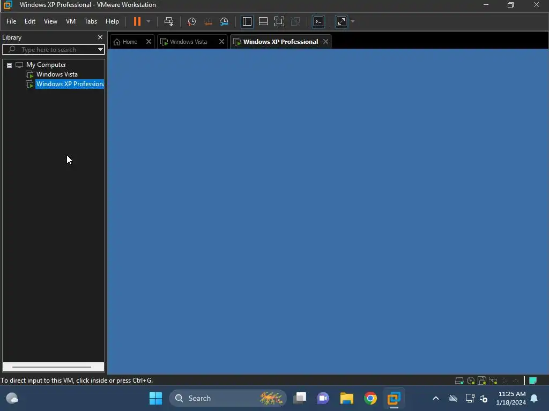Click the VMware Workstation taskbar icon
The width and height of the screenshot is (549, 411).
(394, 398)
